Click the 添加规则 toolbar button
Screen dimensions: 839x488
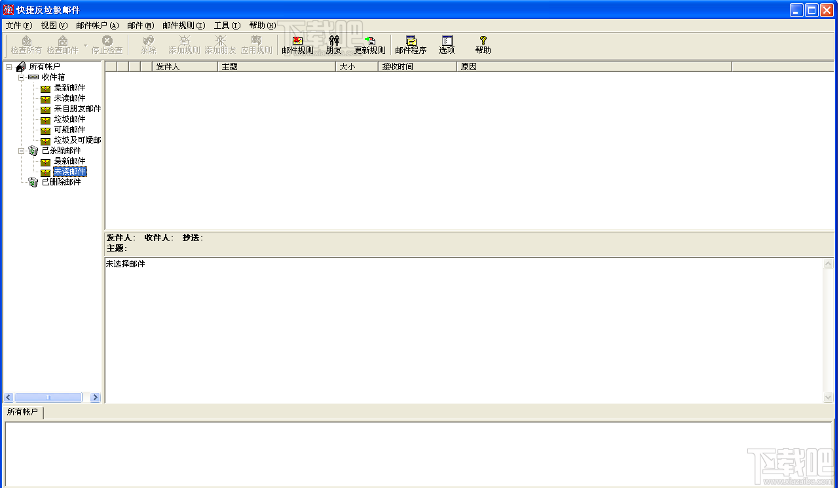pos(184,45)
